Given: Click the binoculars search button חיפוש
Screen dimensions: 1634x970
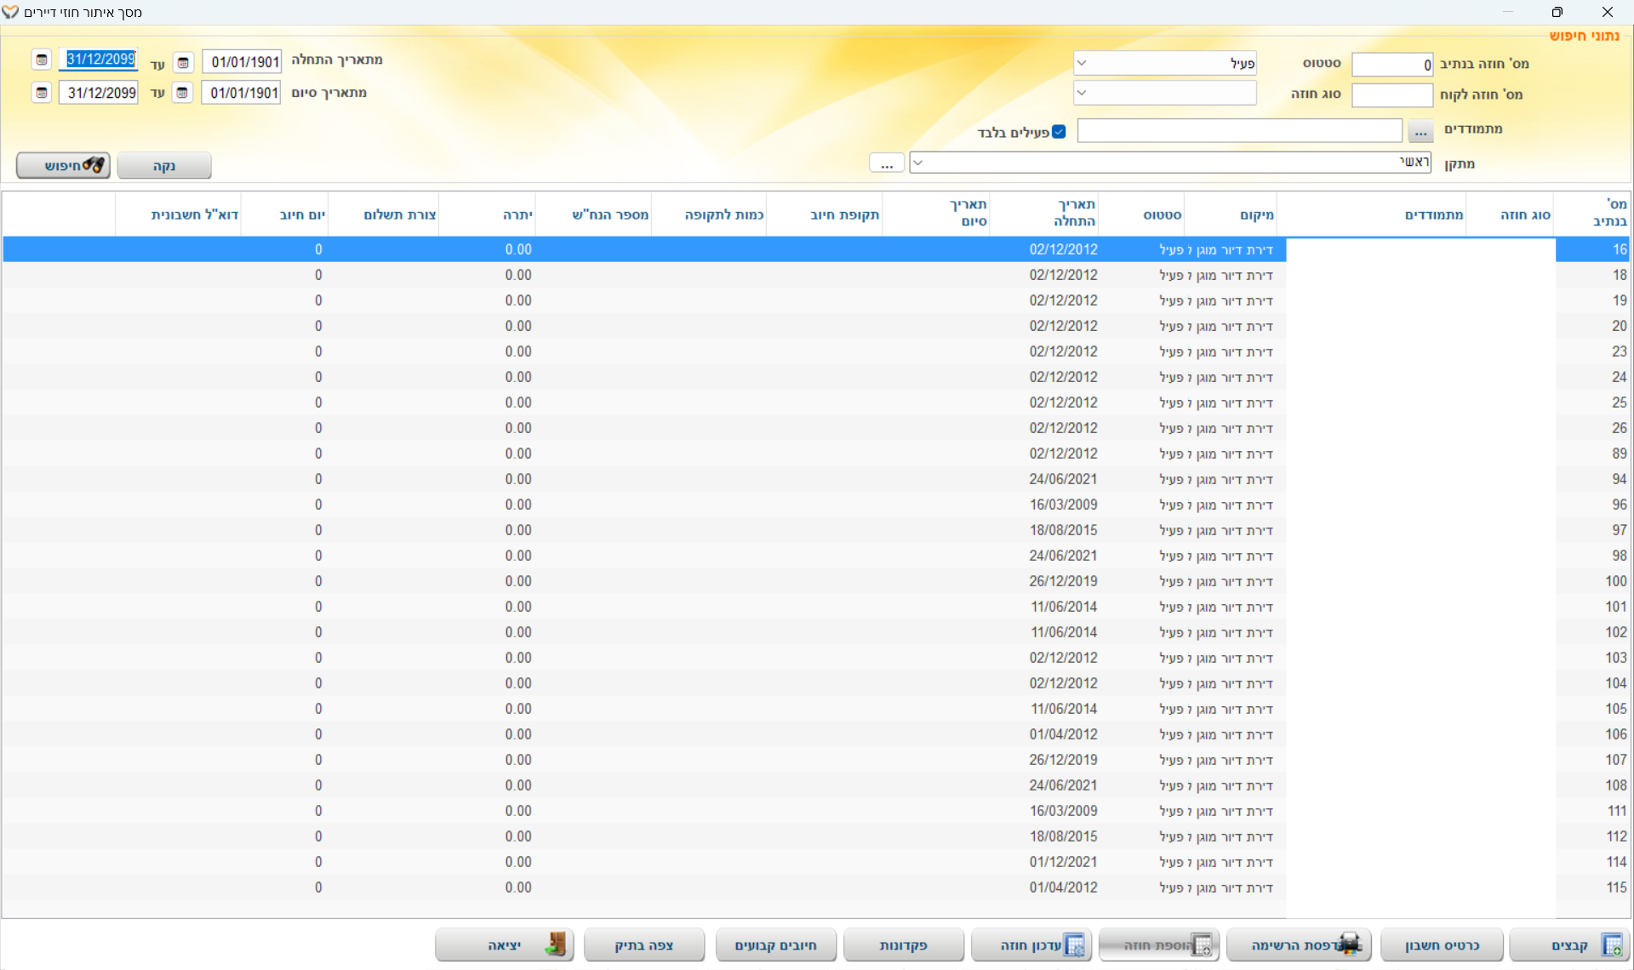Looking at the screenshot, I should pos(64,165).
